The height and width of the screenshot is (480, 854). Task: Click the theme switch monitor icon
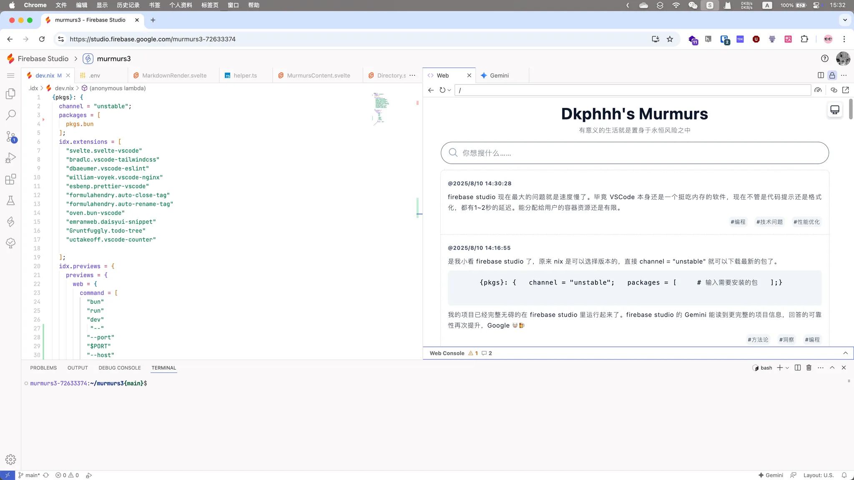(x=835, y=110)
